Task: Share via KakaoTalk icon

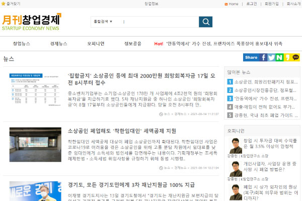Action: pos(295,57)
